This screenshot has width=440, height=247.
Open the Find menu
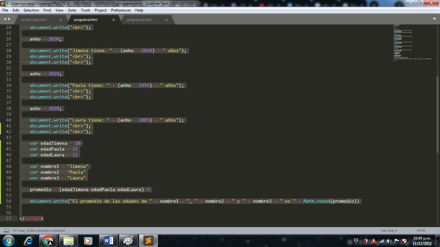click(x=47, y=10)
